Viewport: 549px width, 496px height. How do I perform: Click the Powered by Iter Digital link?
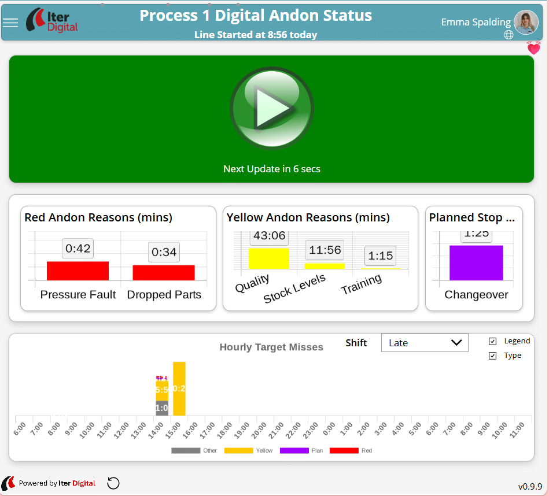click(x=57, y=483)
